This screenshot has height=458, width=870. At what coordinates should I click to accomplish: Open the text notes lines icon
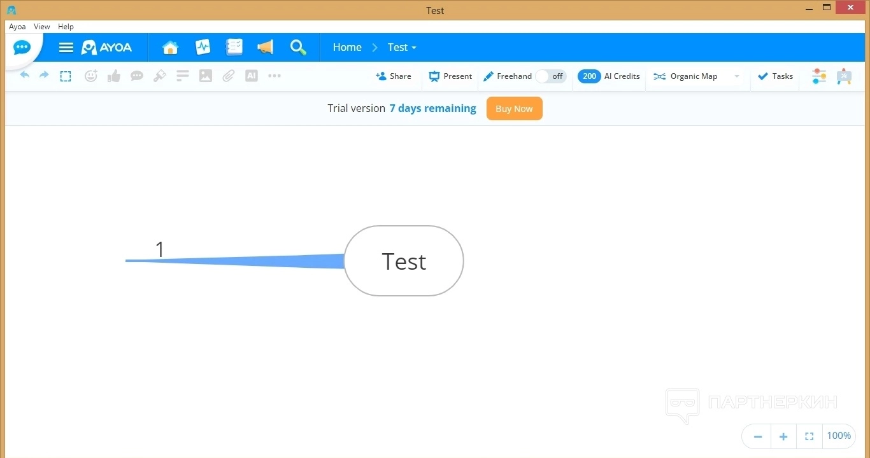183,76
